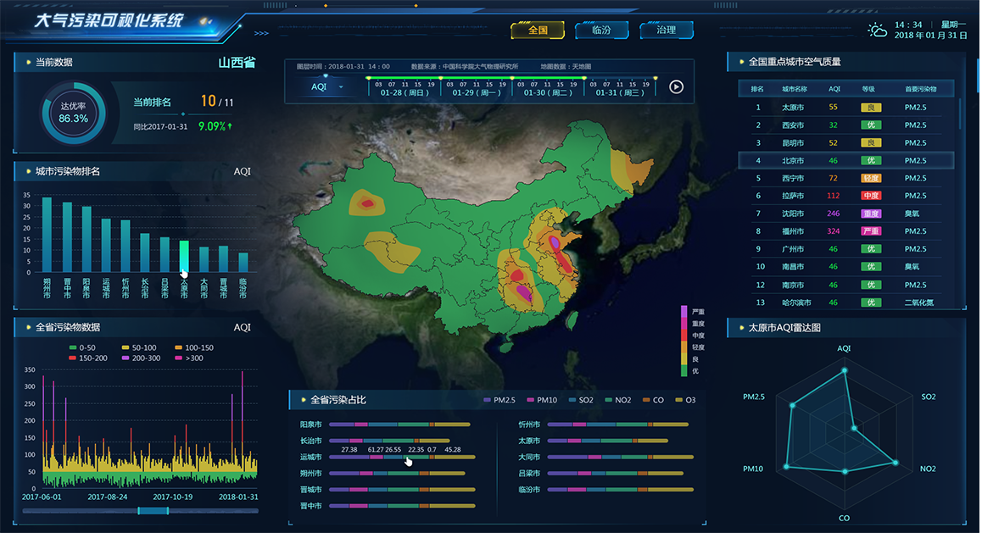982x533 pixels.
Task: Click the play button on the map timeline
Action: coord(676,86)
